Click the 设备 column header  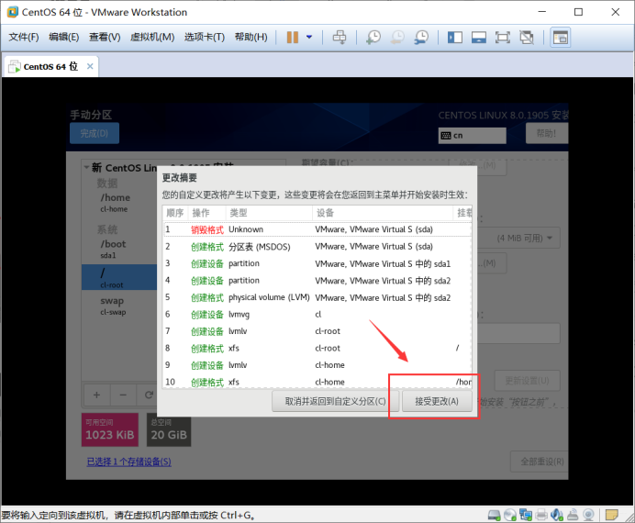(x=383, y=213)
